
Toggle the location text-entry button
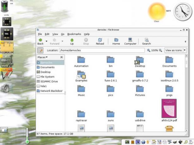(40, 50)
